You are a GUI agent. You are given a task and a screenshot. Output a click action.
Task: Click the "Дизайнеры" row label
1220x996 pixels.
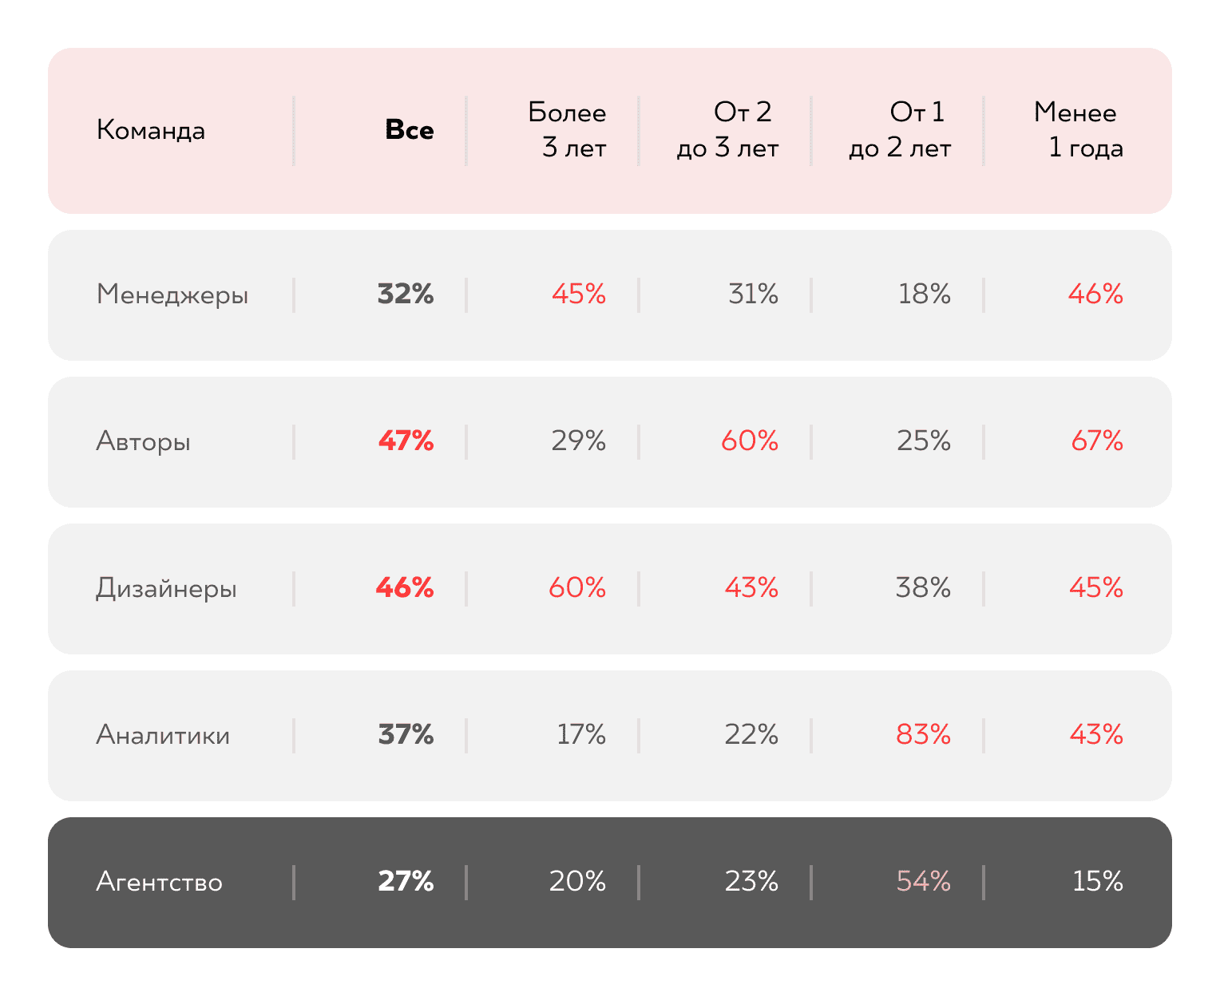click(166, 588)
